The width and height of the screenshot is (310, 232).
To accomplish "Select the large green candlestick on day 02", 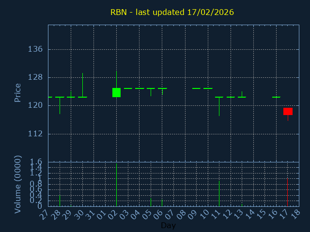I will tap(116, 92).
